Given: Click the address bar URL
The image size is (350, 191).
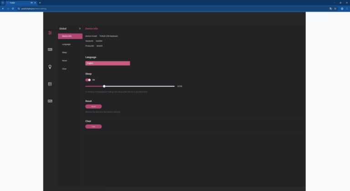Looking at the screenshot, I should click(x=34, y=9).
